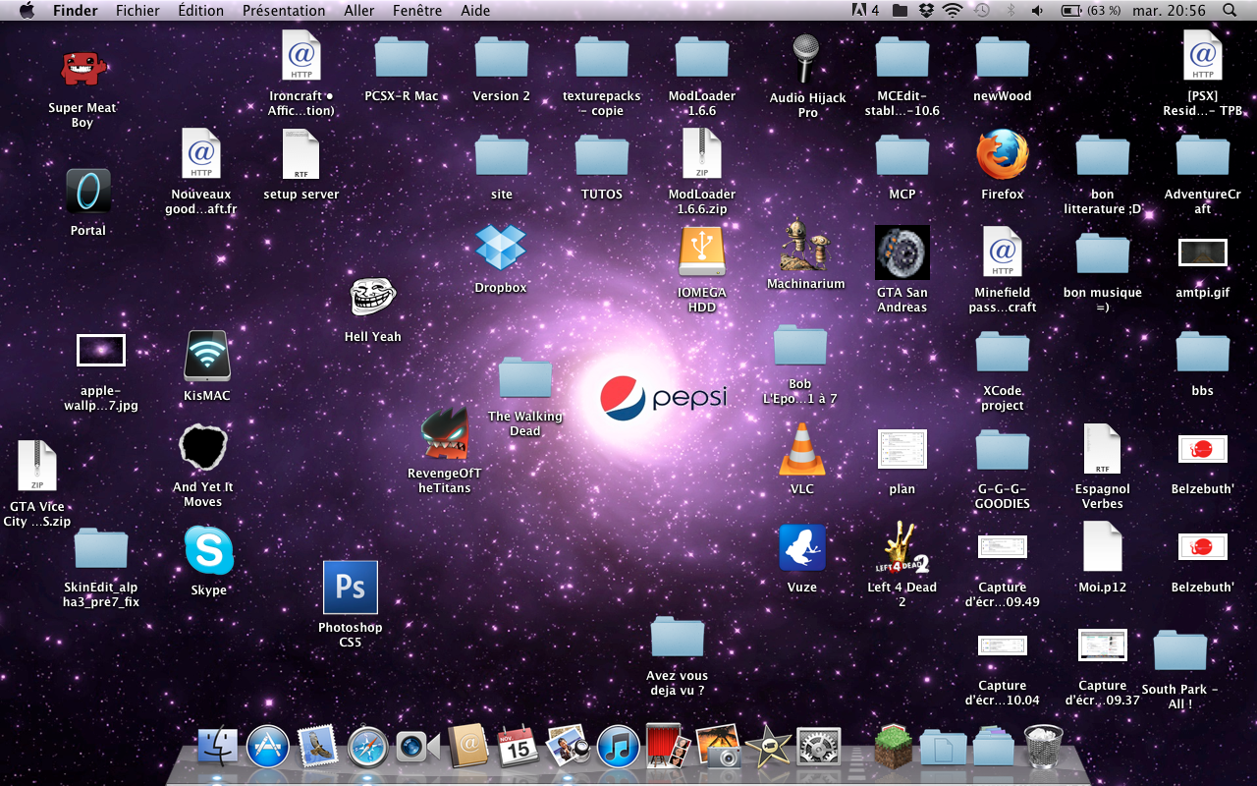1257x786 pixels.
Task: Open the Présentation menu
Action: tap(284, 11)
